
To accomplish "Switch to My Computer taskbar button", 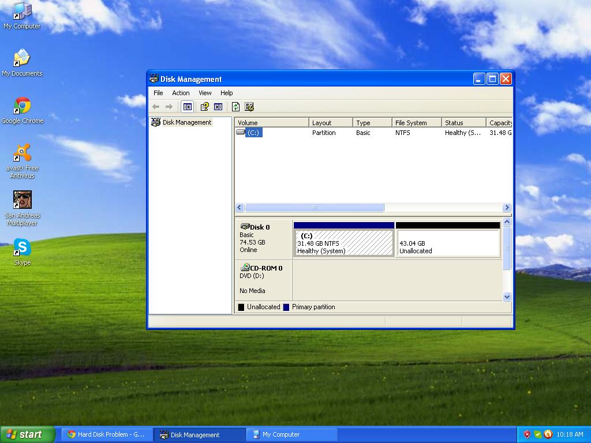I will coord(293,434).
